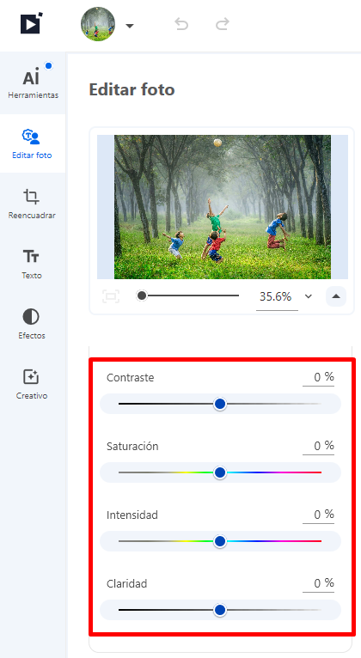The width and height of the screenshot is (361, 658).
Task: Select the Editar foto sidebar tool
Action: (x=33, y=143)
